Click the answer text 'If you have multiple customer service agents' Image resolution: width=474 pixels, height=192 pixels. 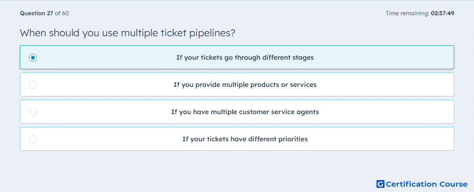(x=245, y=112)
